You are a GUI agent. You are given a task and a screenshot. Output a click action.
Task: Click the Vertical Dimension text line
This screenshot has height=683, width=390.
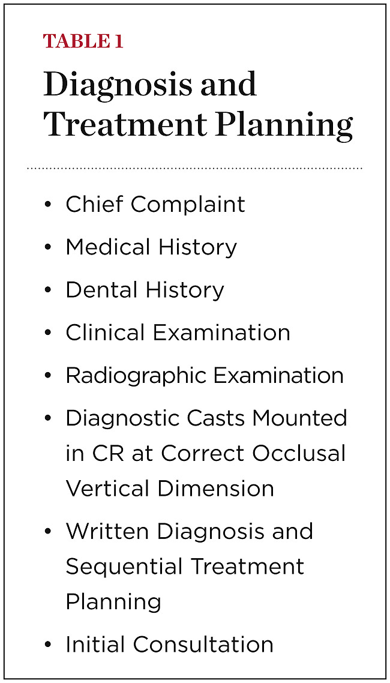(x=170, y=489)
